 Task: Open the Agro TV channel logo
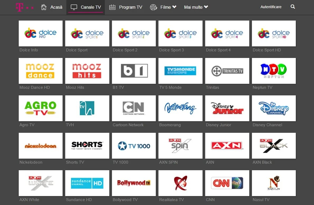[x=41, y=108]
